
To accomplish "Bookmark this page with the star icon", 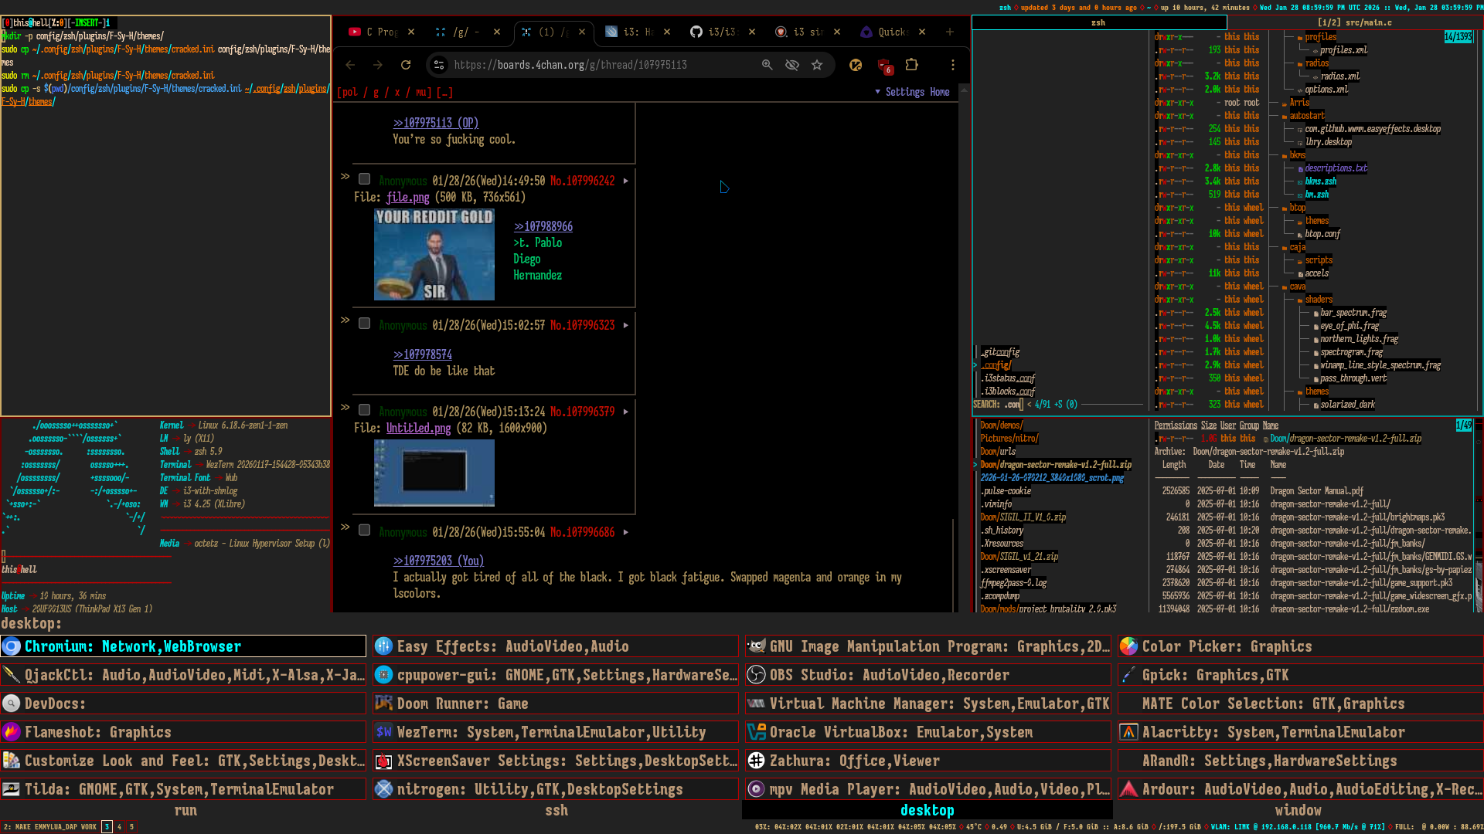I will (x=817, y=65).
